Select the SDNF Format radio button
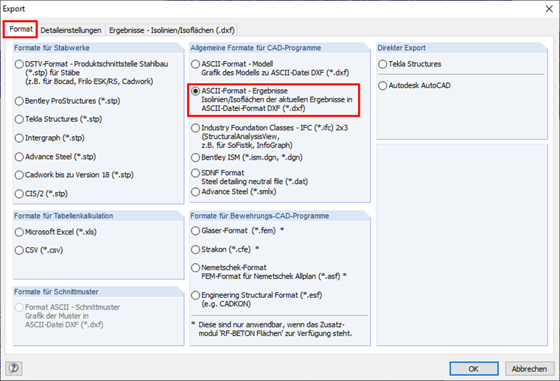560x381 pixels. pyautogui.click(x=196, y=173)
